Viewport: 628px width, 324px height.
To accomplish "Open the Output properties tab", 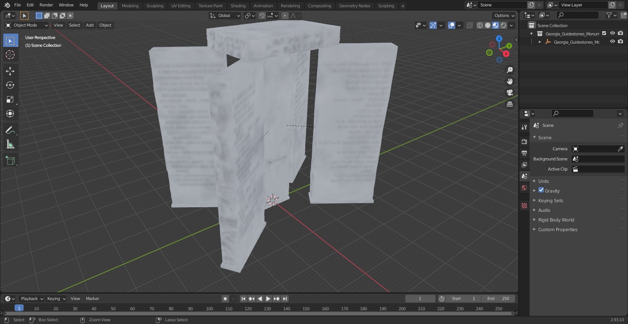I will tap(524, 153).
